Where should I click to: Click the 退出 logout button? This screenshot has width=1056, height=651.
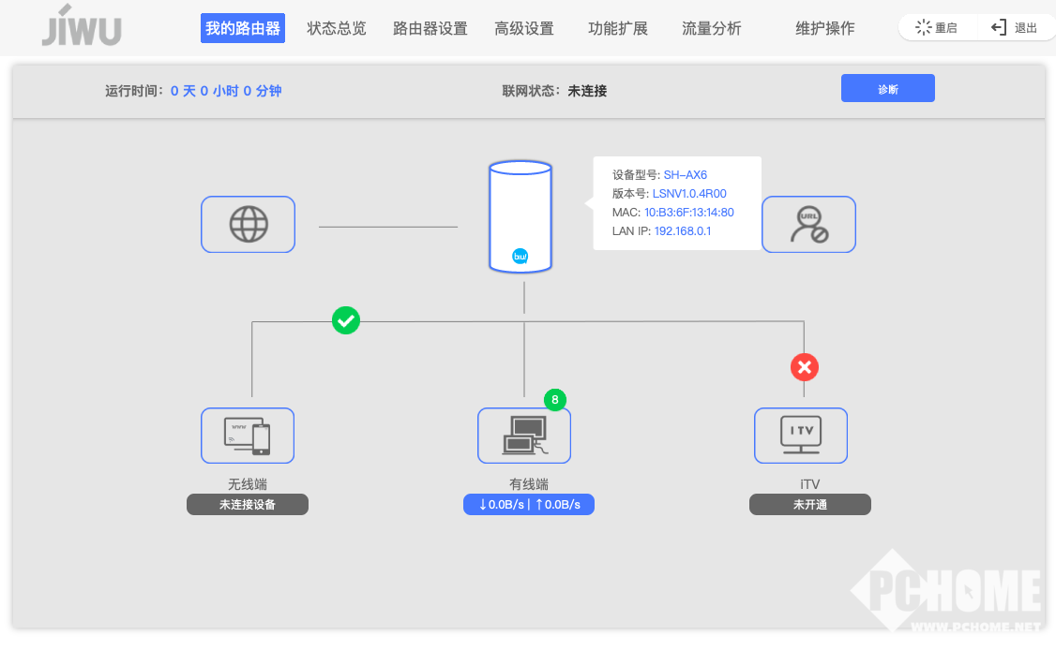point(1015,28)
